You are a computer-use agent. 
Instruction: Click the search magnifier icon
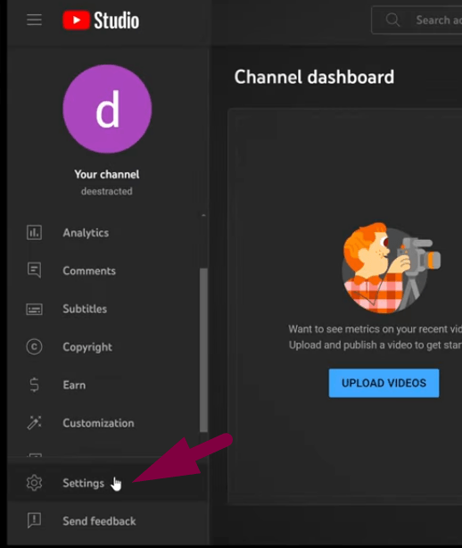[x=392, y=20]
